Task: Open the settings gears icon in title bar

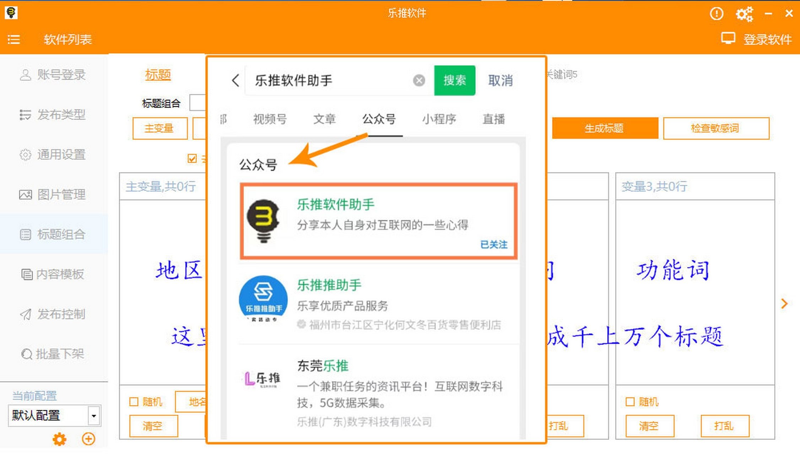Action: [x=744, y=14]
